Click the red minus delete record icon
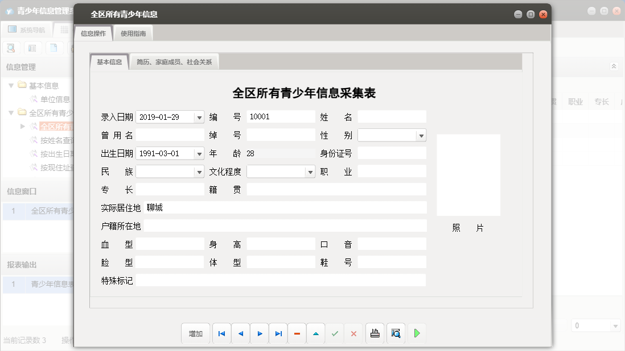Viewport: 625px width, 351px height. tap(297, 333)
